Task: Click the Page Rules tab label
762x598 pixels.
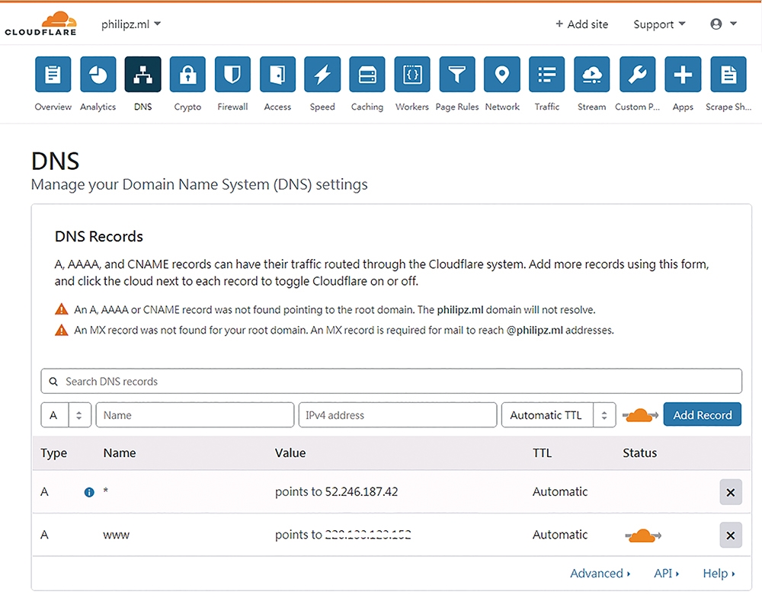Action: pos(456,107)
